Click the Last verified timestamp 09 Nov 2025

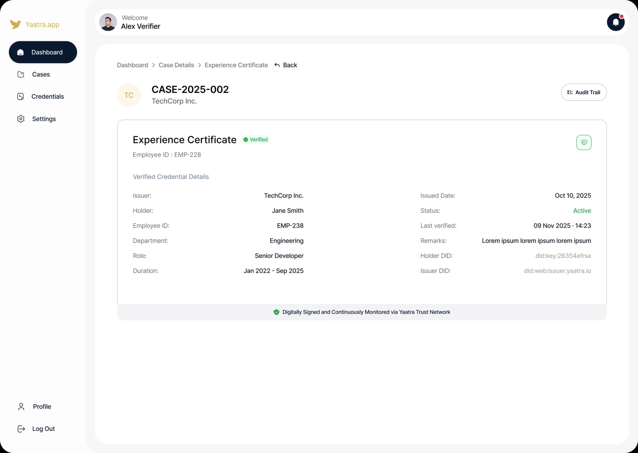562,226
